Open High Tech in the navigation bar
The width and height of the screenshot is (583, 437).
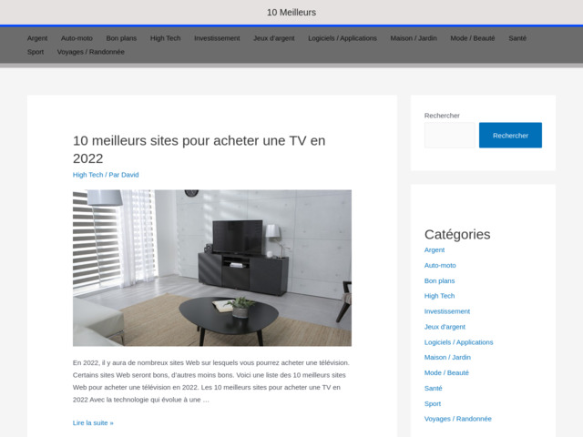pyautogui.click(x=165, y=38)
